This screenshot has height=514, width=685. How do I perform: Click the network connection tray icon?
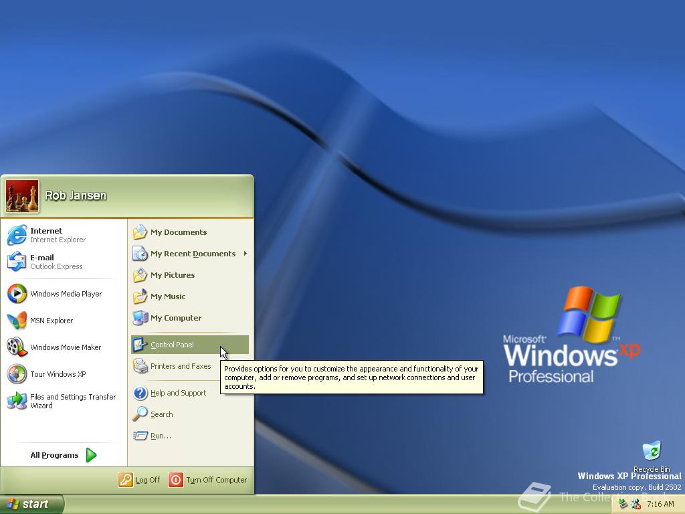(623, 505)
